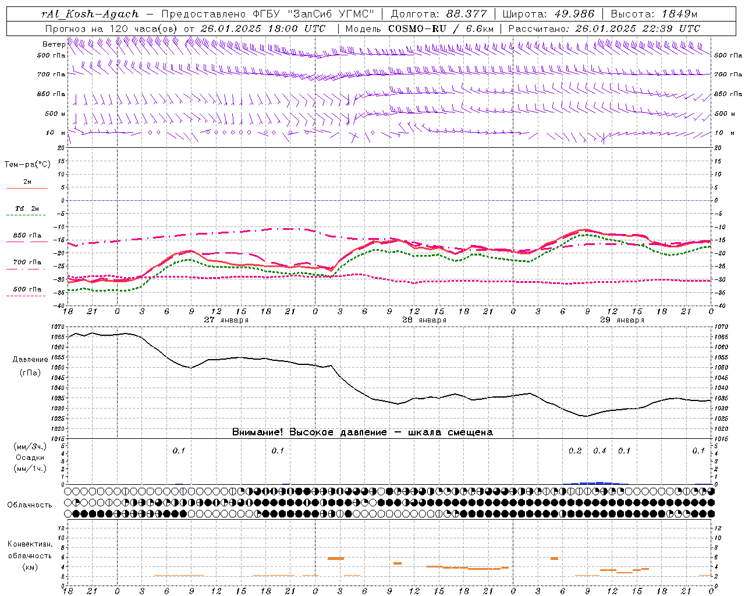Select the Конвективн. облачность (км) label
Viewport: 745px width, 596px height.
pyautogui.click(x=30, y=555)
